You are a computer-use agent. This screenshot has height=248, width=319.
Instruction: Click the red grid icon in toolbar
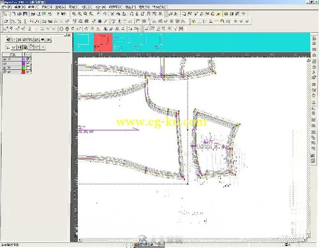[181, 29]
